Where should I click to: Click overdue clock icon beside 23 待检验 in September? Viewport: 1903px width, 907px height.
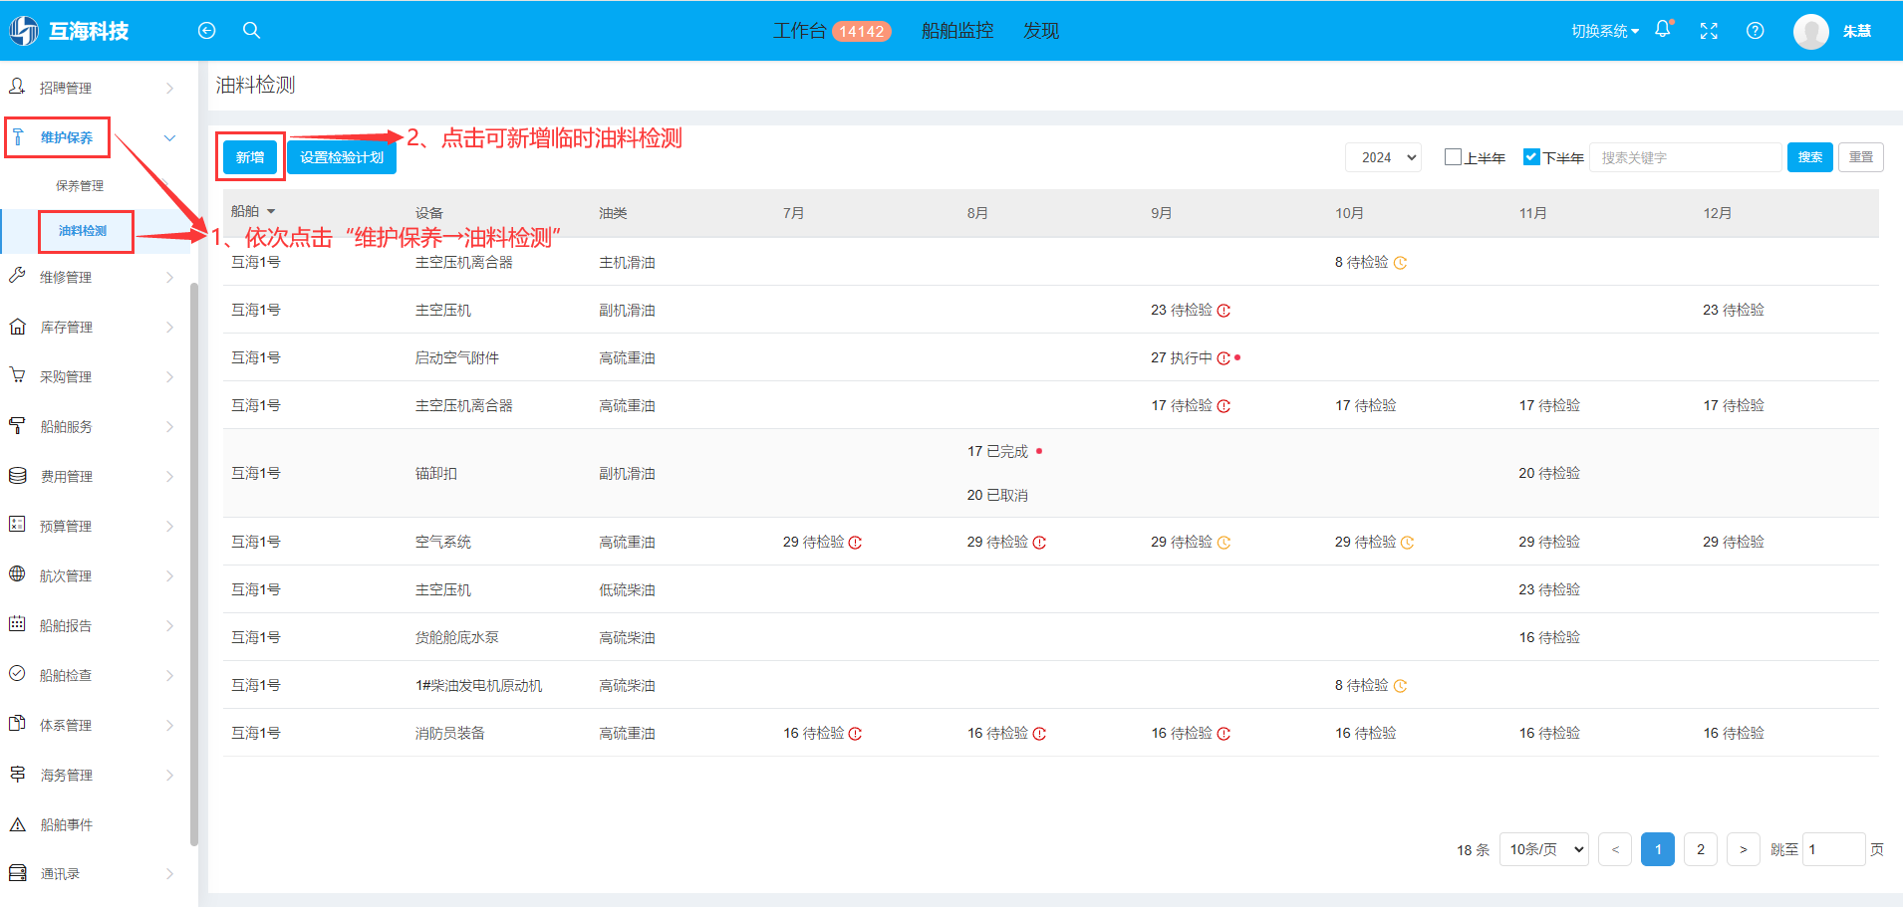coord(1223,311)
